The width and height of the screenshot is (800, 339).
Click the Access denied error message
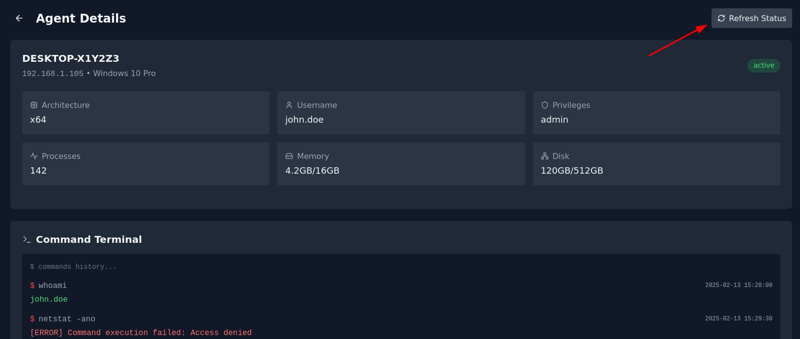[x=141, y=333]
